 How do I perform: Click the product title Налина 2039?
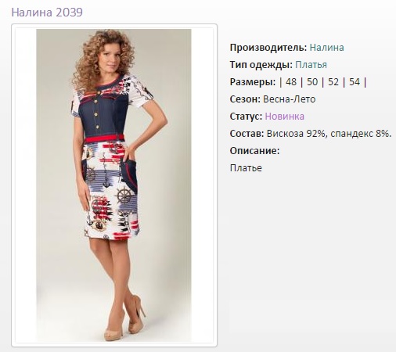(x=47, y=13)
